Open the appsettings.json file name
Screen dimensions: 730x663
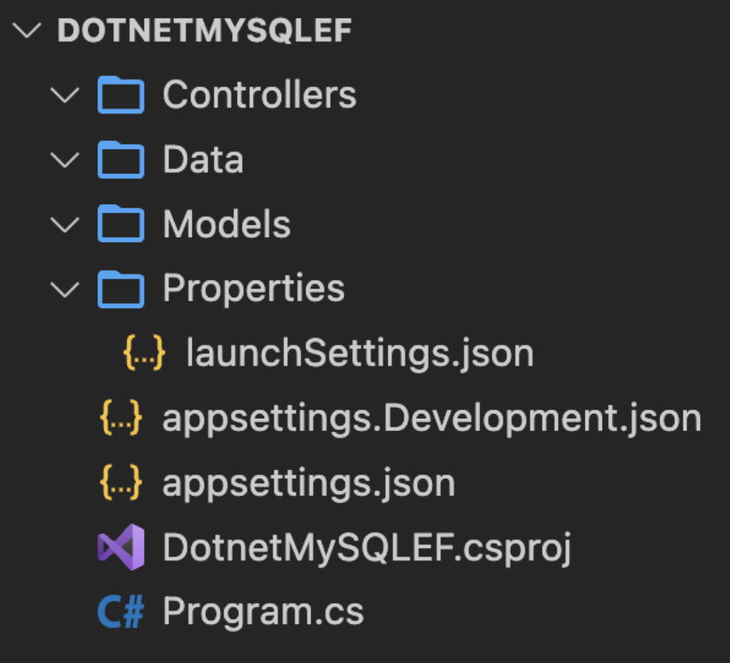pyautogui.click(x=308, y=483)
